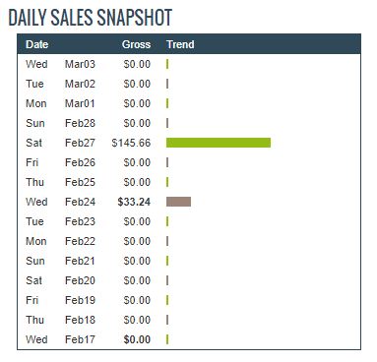
Task: Click the Mon Mar01 date entry
Action: coord(60,103)
